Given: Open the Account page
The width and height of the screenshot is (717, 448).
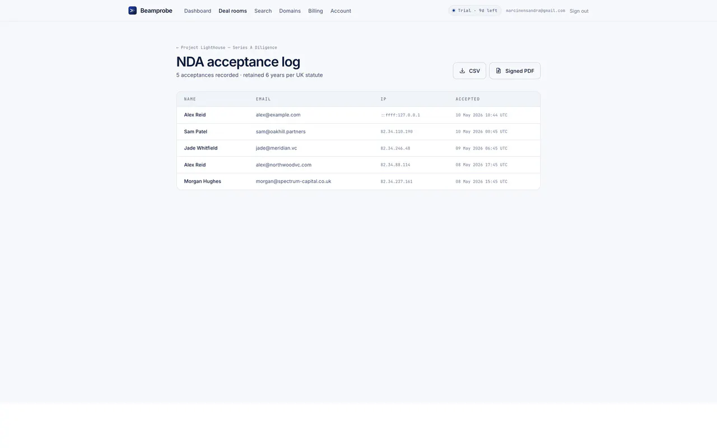Looking at the screenshot, I should click(341, 11).
